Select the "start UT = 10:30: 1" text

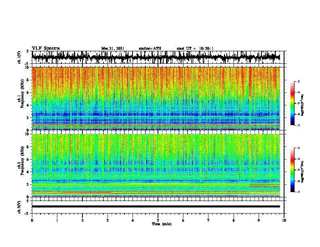pos(195,48)
